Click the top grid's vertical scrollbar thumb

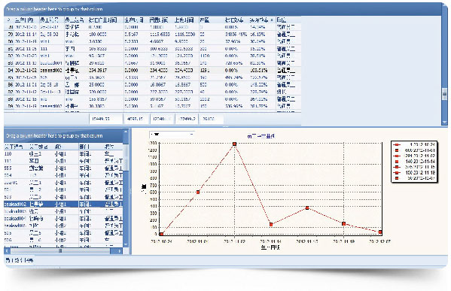tap(444, 93)
